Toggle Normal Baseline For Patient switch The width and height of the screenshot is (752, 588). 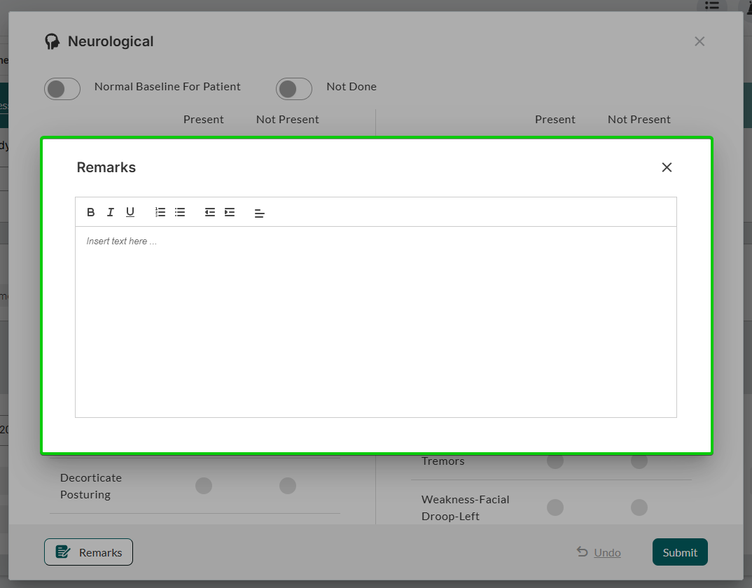(x=62, y=89)
